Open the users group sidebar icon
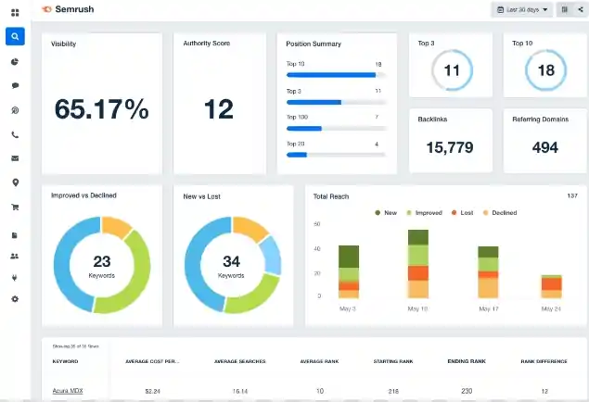Viewport: 589px width, 402px height. click(x=15, y=257)
